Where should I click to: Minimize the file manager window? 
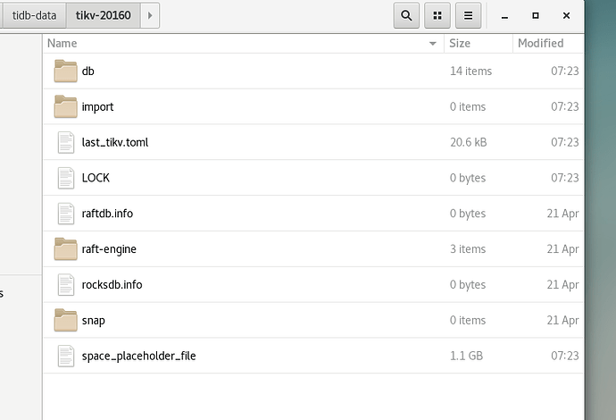pyautogui.click(x=504, y=16)
